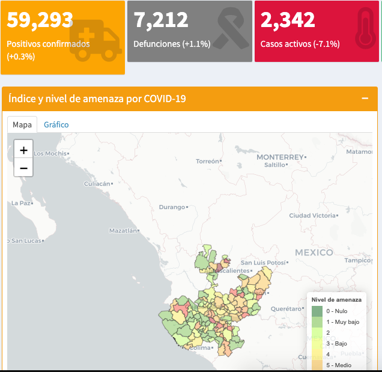Click the Monterrey city label on map
Viewport: 382px width, 372px height.
(280, 157)
